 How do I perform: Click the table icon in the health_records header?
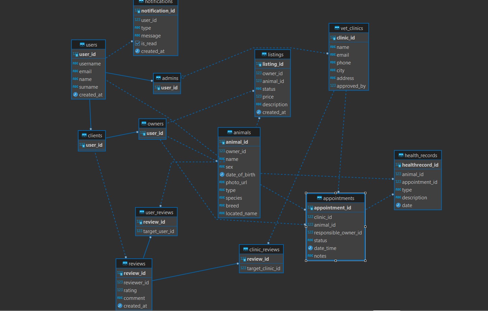point(401,155)
